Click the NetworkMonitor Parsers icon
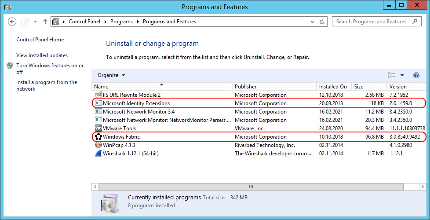This screenshot has width=430, height=220. click(98, 120)
